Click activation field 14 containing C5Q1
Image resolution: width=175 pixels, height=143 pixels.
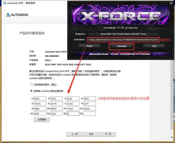(x=56, y=114)
